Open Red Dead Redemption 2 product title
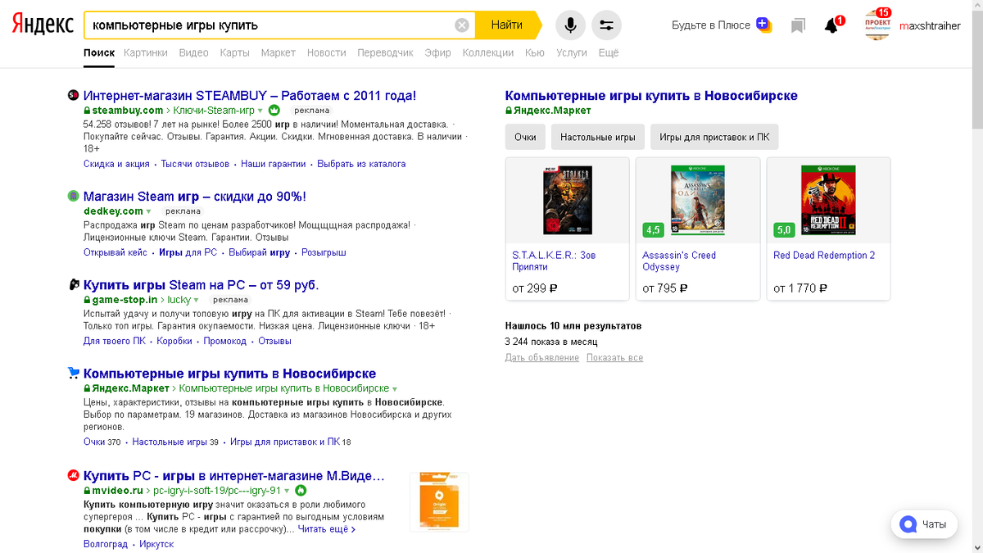Image resolution: width=983 pixels, height=553 pixels. (x=824, y=256)
